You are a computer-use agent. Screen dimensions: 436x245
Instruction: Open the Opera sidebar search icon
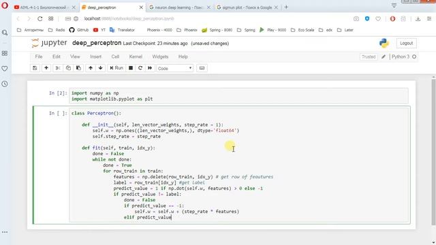coord(5,33)
